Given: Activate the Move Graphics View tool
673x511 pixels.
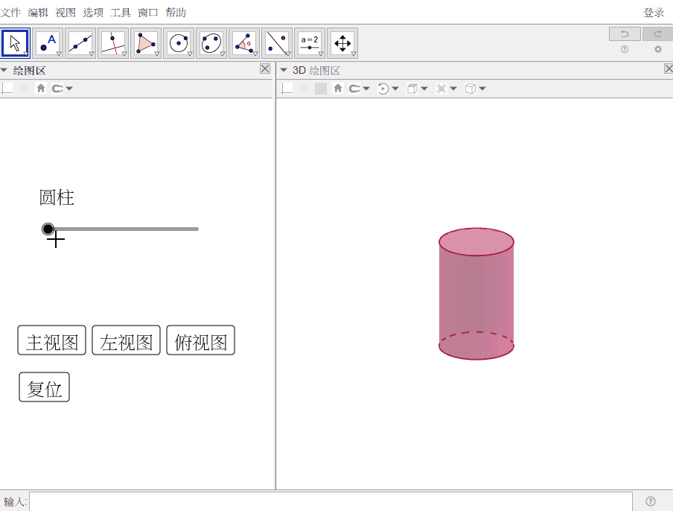Looking at the screenshot, I should (x=342, y=43).
